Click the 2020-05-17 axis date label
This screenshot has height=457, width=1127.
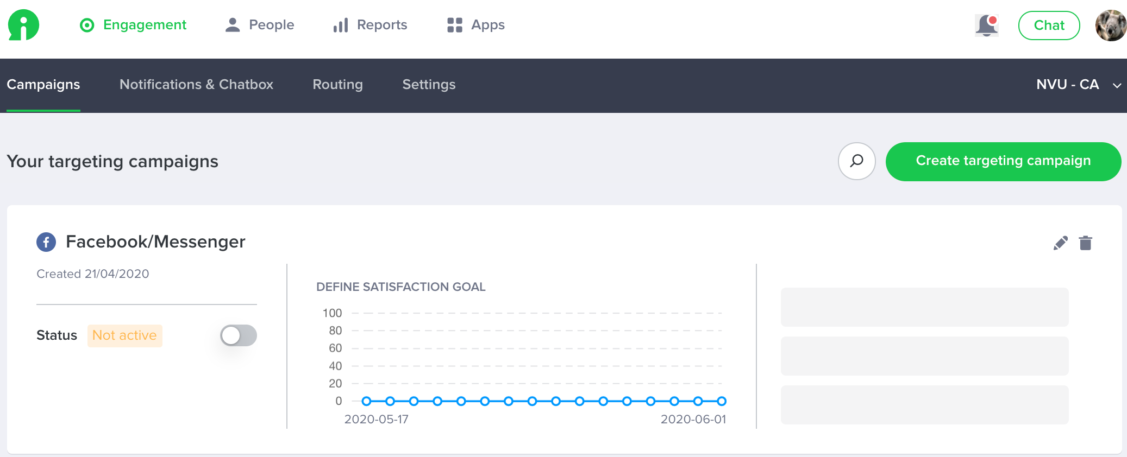[377, 420]
